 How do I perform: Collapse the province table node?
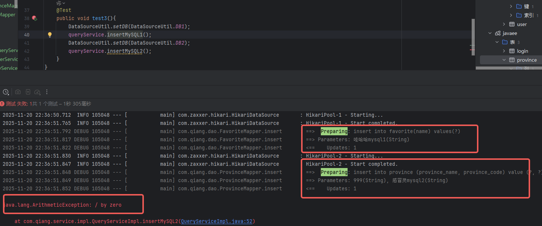(504, 60)
